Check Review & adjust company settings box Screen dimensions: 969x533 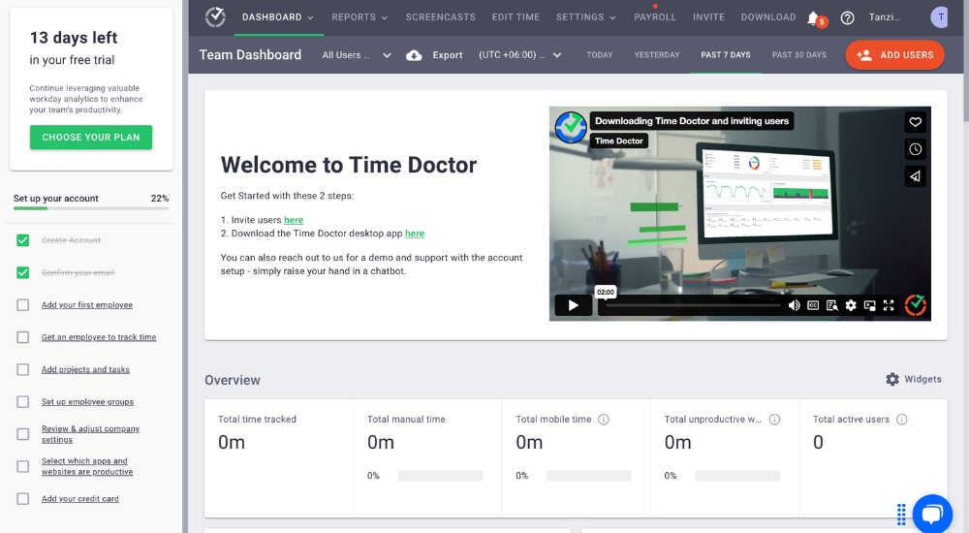[x=23, y=434]
